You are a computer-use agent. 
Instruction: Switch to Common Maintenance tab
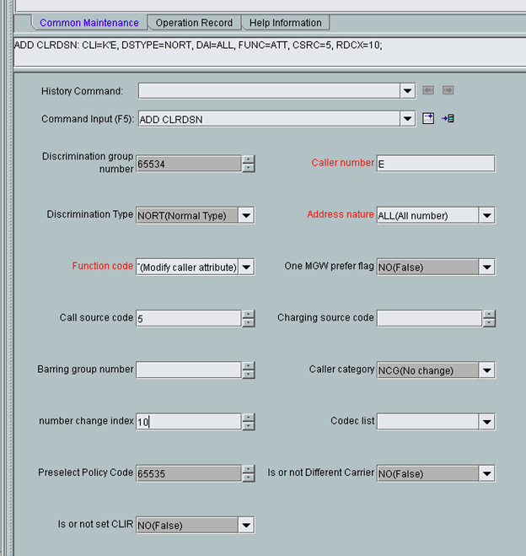pos(89,23)
